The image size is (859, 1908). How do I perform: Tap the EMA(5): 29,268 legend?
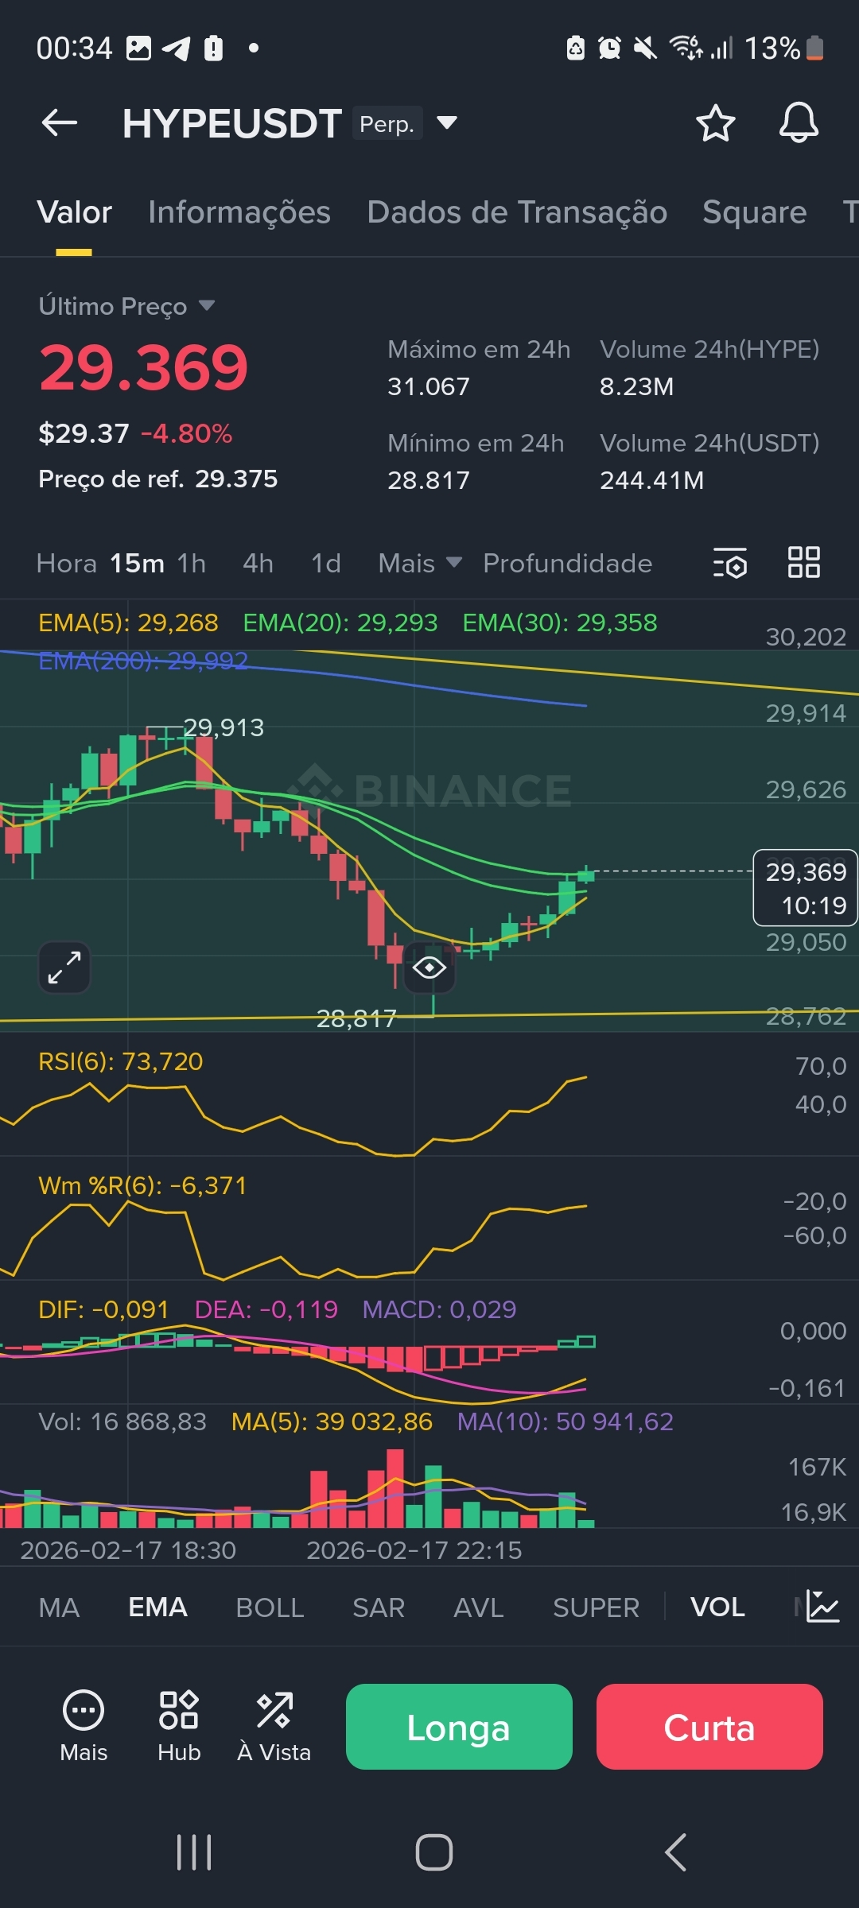click(x=128, y=622)
